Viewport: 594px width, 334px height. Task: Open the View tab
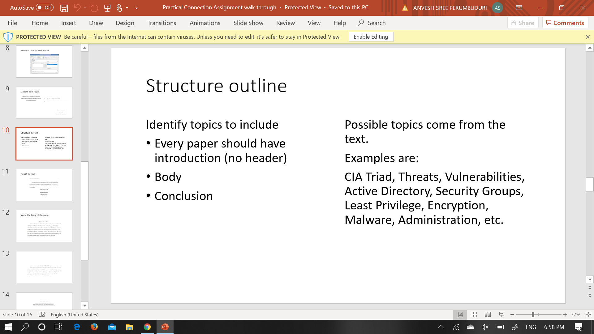point(314,23)
